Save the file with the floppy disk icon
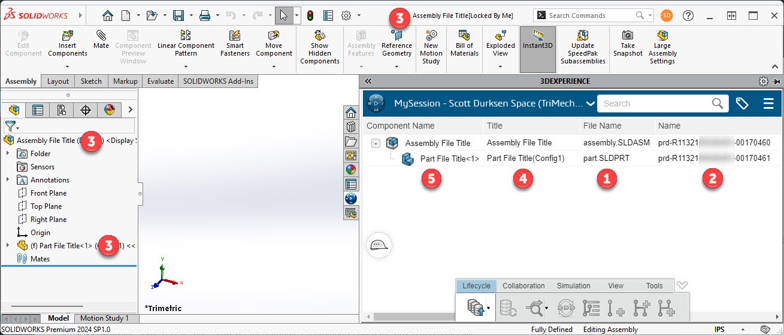 click(178, 16)
